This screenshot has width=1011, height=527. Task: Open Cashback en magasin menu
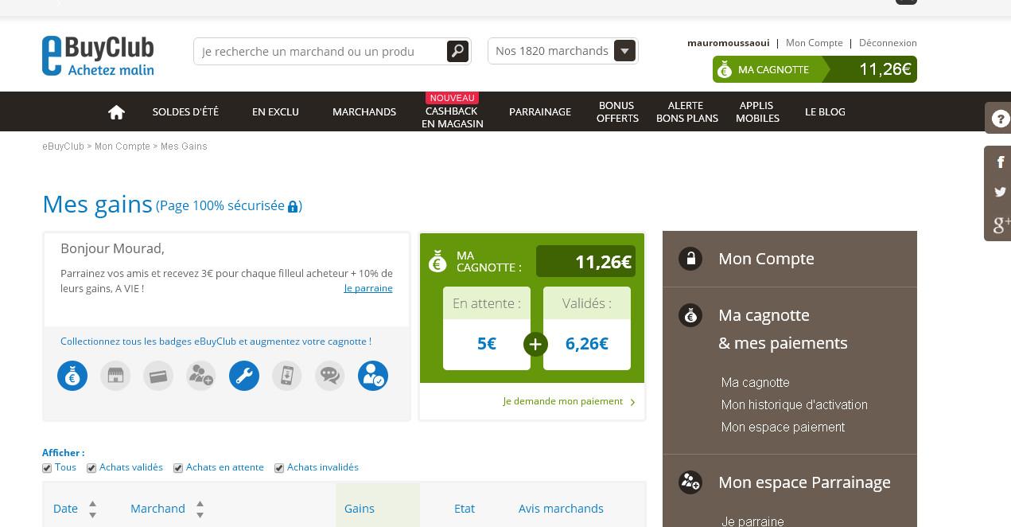[452, 117]
